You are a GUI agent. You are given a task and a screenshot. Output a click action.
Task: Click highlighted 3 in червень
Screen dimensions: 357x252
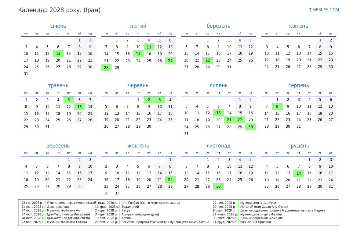coord(159,100)
